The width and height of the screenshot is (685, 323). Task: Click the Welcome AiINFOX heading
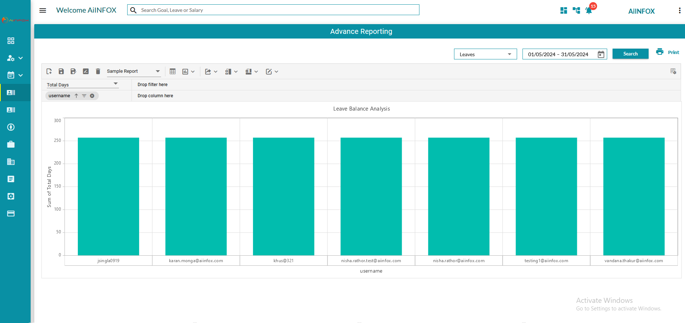(86, 10)
